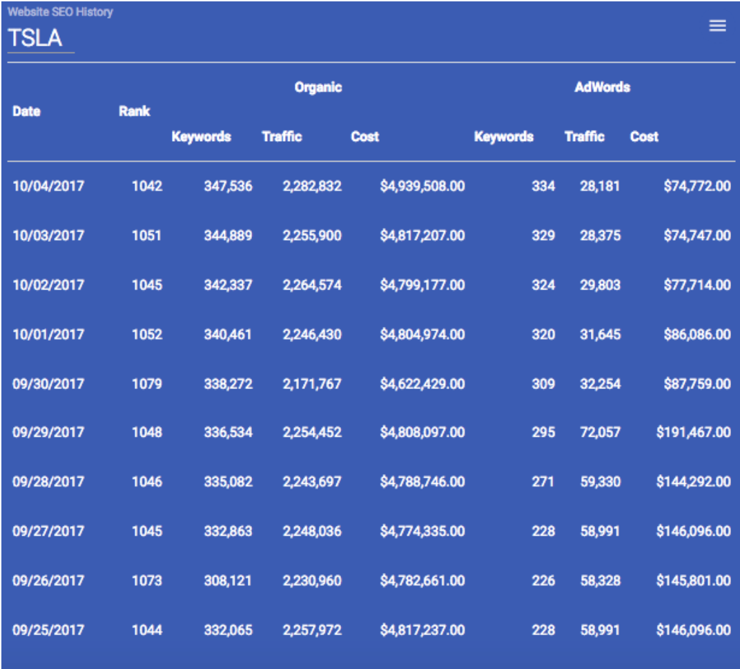
Task: Click the Organic Keywords column header
Action: pos(202,137)
